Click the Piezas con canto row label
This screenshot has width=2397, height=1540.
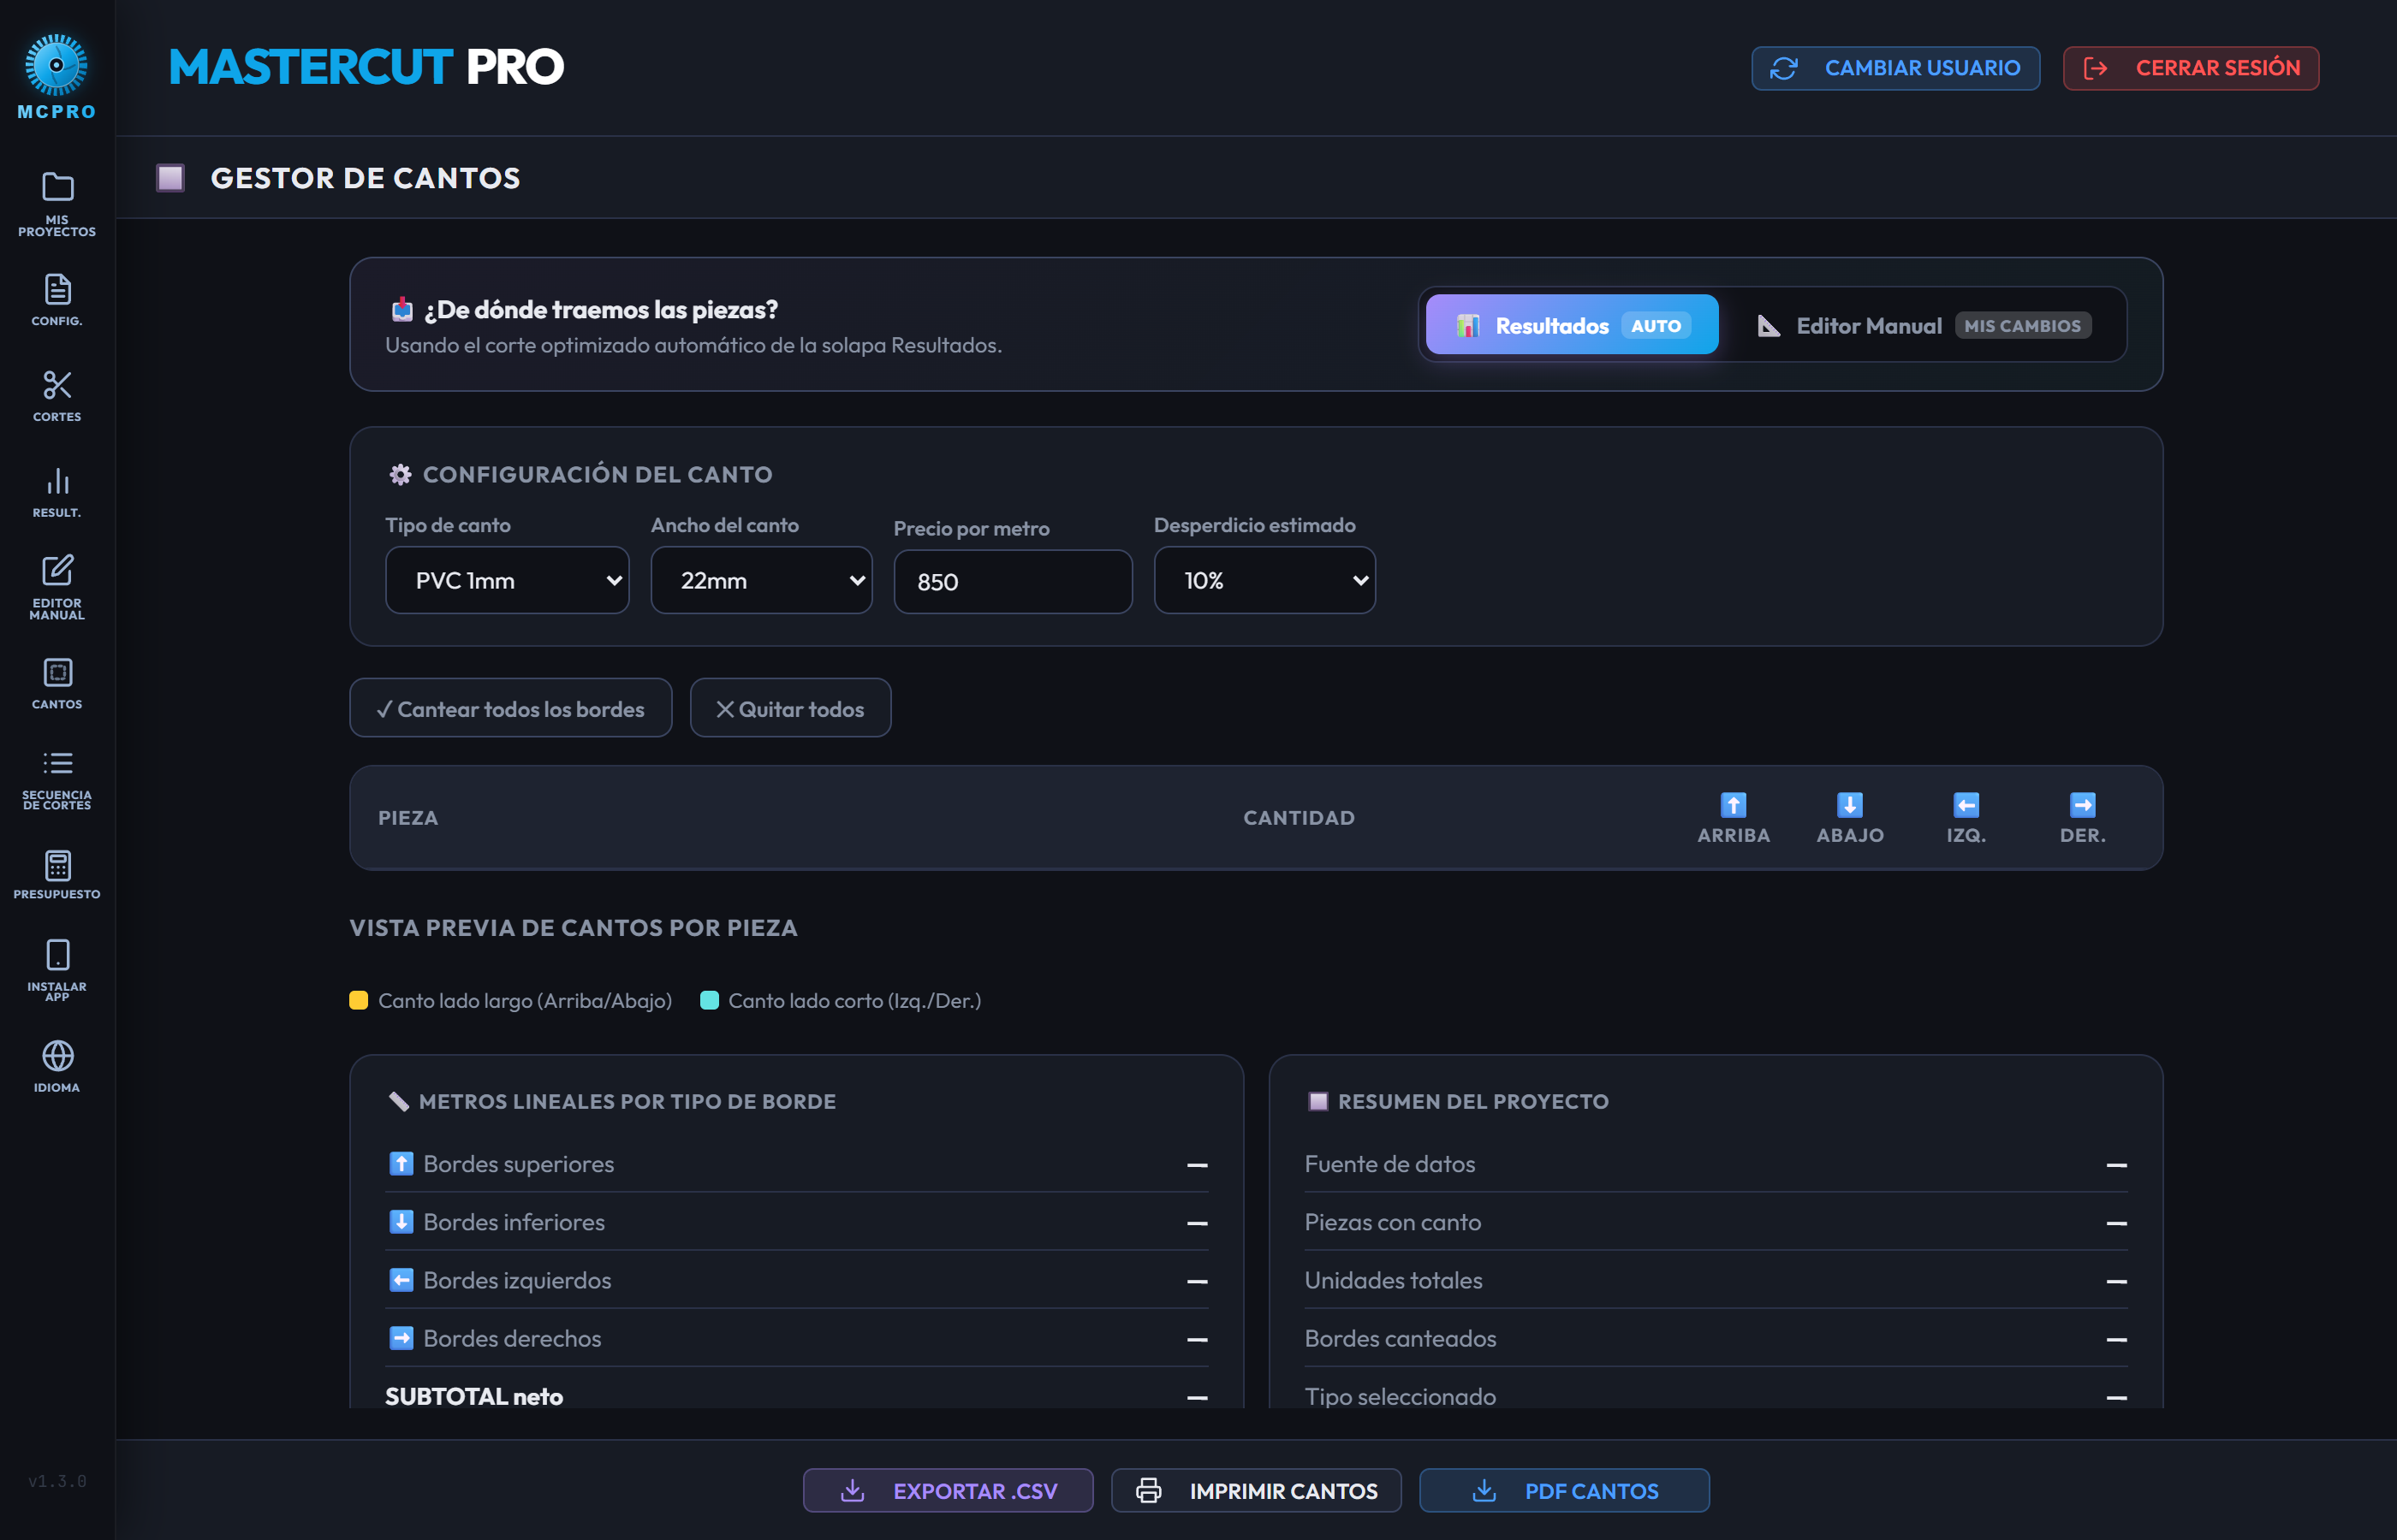point(1393,1222)
